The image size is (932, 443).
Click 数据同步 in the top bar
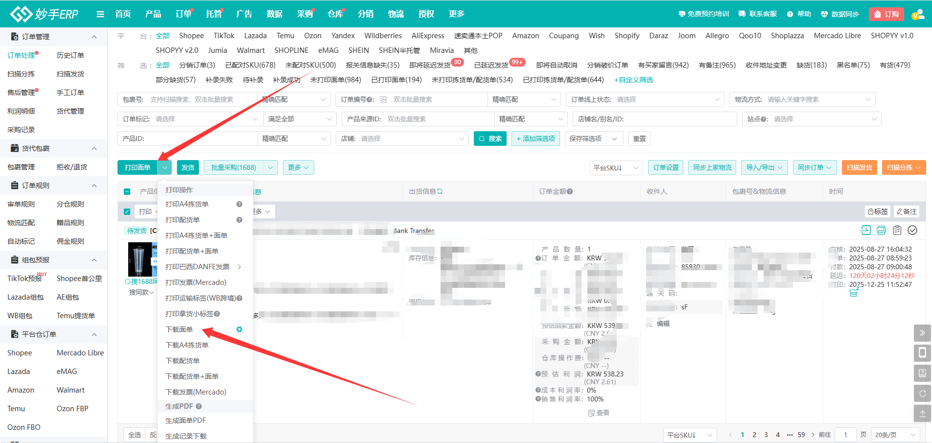(840, 14)
